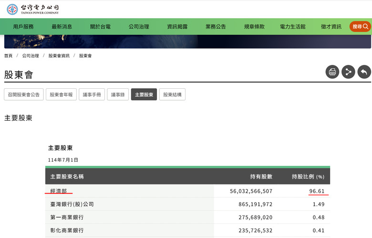The image size is (372, 238).
Task: Open the 徵才資訊 menu
Action: (x=331, y=27)
